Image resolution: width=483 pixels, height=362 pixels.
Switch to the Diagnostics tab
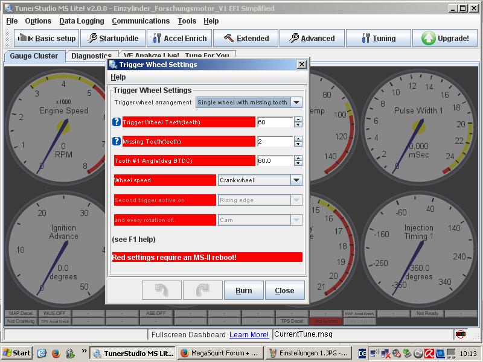click(x=91, y=56)
